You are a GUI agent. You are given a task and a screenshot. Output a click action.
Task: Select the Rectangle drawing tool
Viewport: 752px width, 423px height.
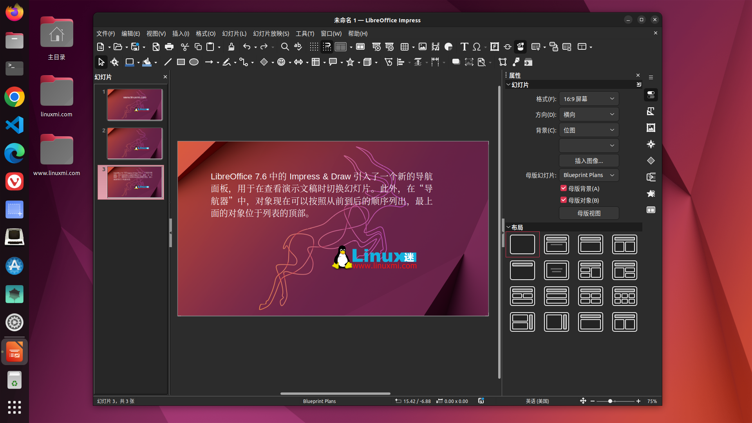(181, 62)
